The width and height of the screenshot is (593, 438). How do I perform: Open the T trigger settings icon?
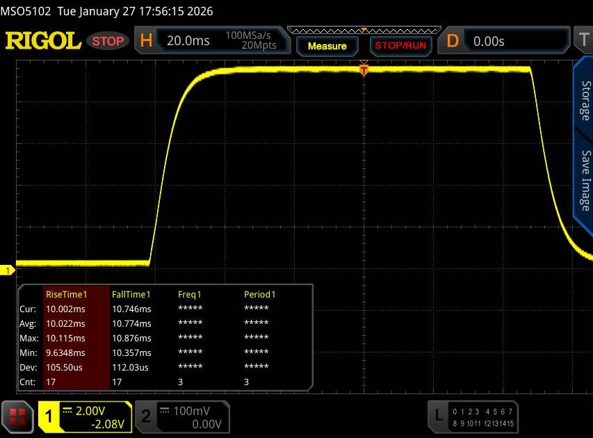583,41
